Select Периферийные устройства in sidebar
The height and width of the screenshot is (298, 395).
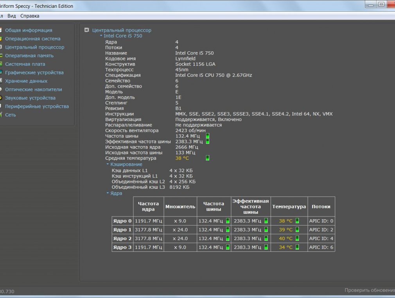point(37,106)
